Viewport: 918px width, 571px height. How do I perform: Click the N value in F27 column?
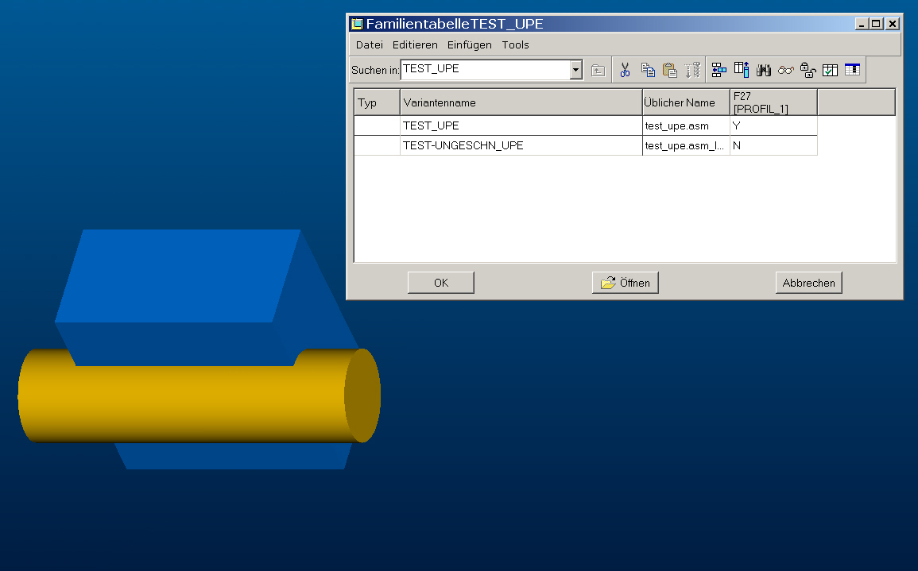773,145
